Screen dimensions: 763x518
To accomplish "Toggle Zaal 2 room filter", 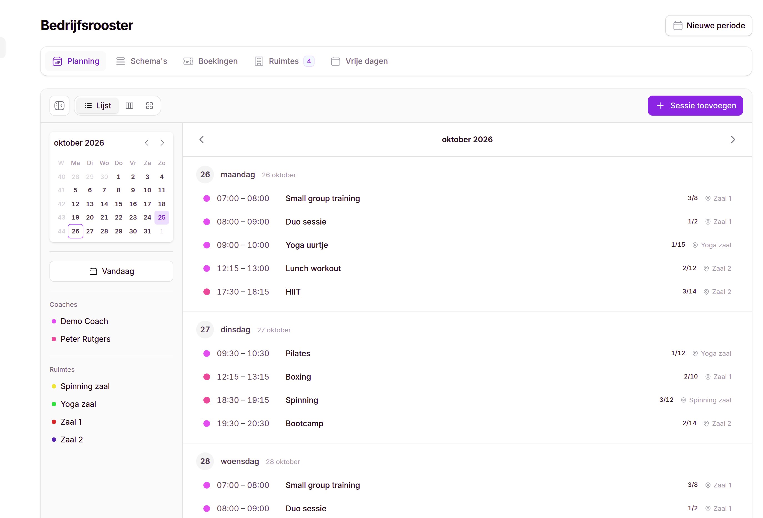I will click(x=67, y=439).
